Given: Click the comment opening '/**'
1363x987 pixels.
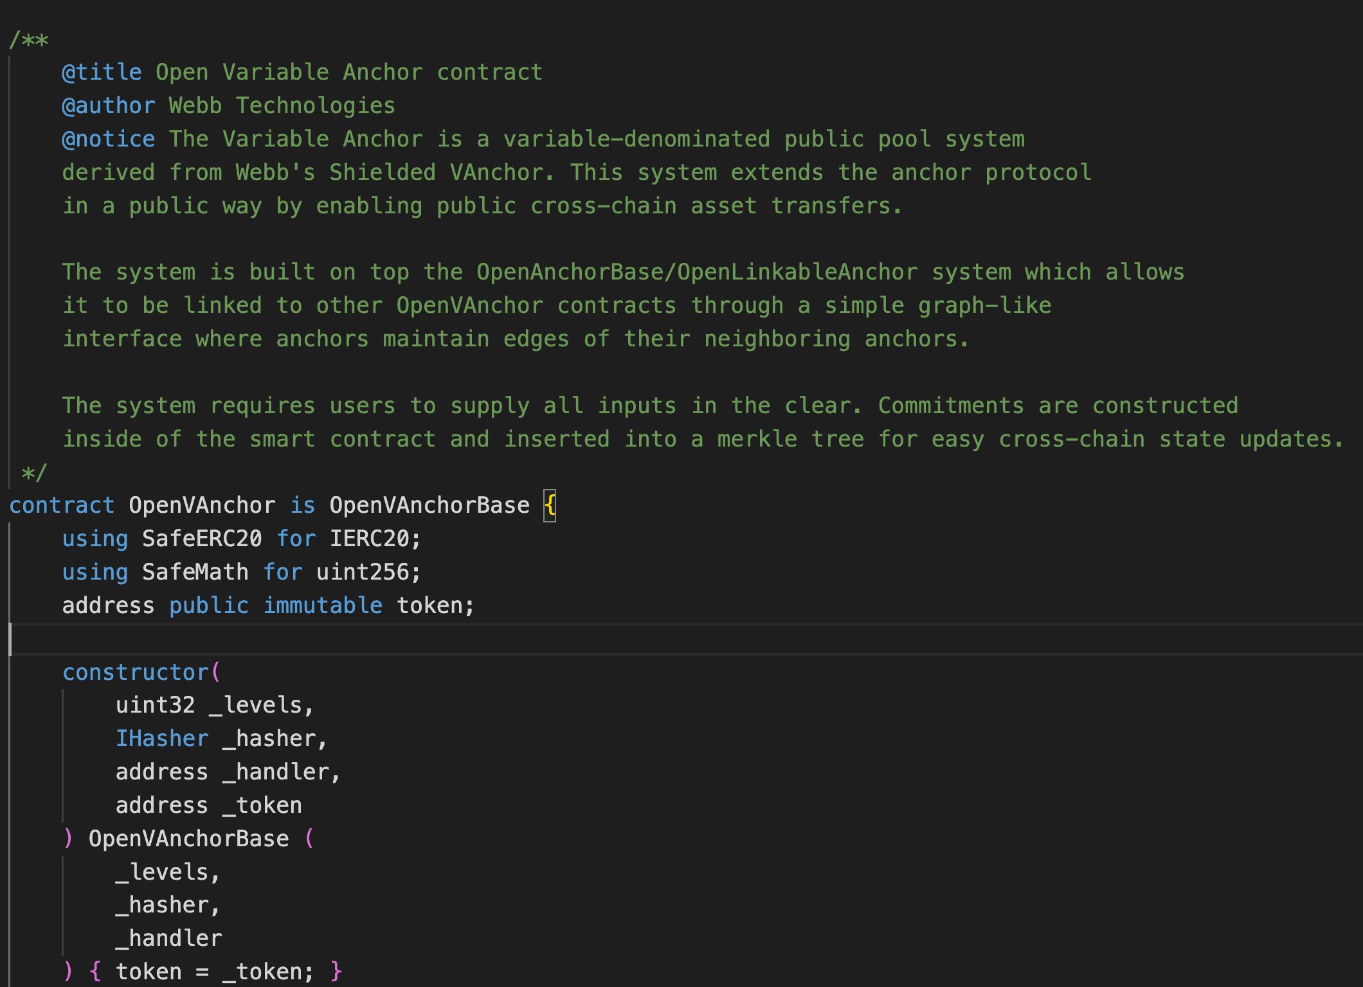Looking at the screenshot, I should coord(29,41).
